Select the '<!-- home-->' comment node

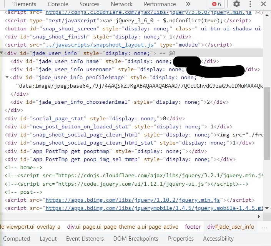[x=23, y=167]
